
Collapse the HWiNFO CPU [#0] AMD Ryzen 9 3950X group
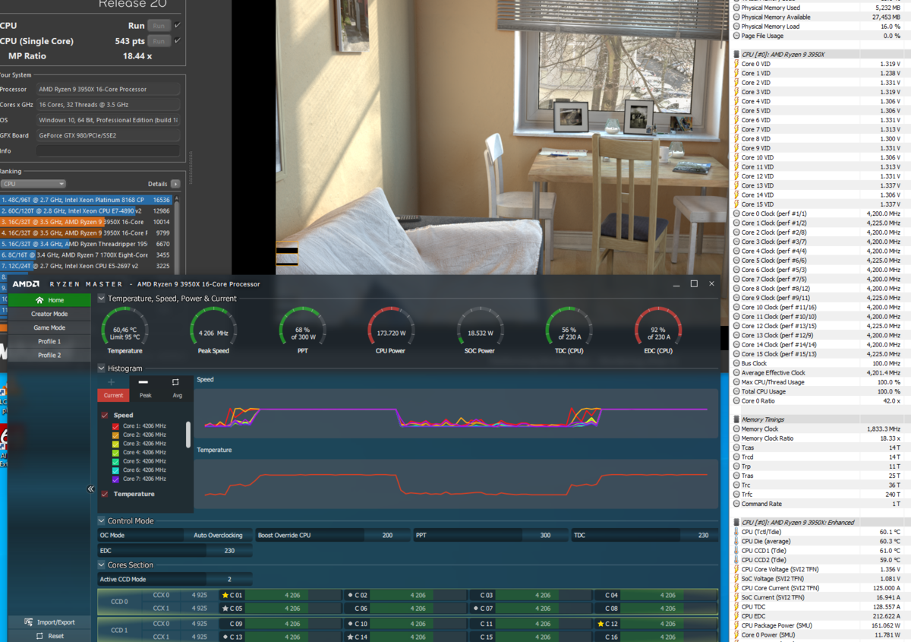pyautogui.click(x=736, y=55)
